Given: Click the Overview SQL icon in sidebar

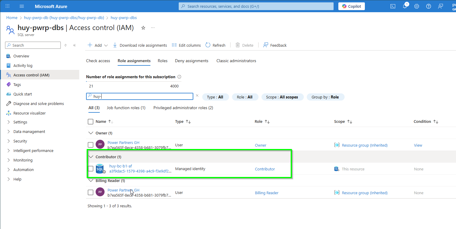Looking at the screenshot, I should point(9,56).
